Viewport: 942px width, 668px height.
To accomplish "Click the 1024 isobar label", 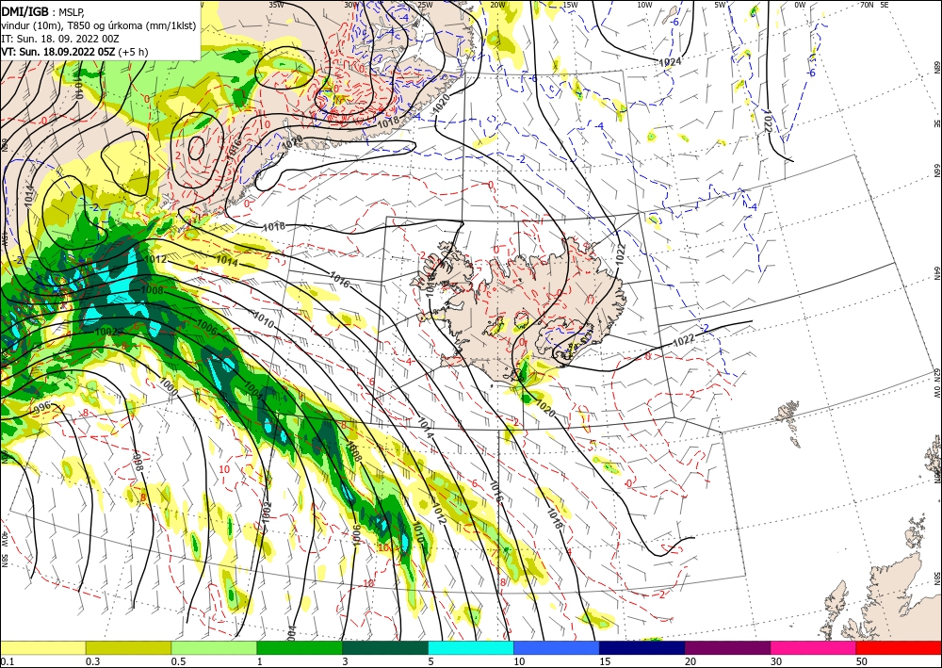I will [x=670, y=62].
